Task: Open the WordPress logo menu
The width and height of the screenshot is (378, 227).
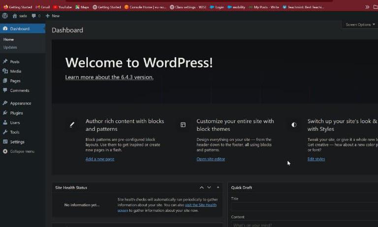Action: pyautogui.click(x=5, y=16)
